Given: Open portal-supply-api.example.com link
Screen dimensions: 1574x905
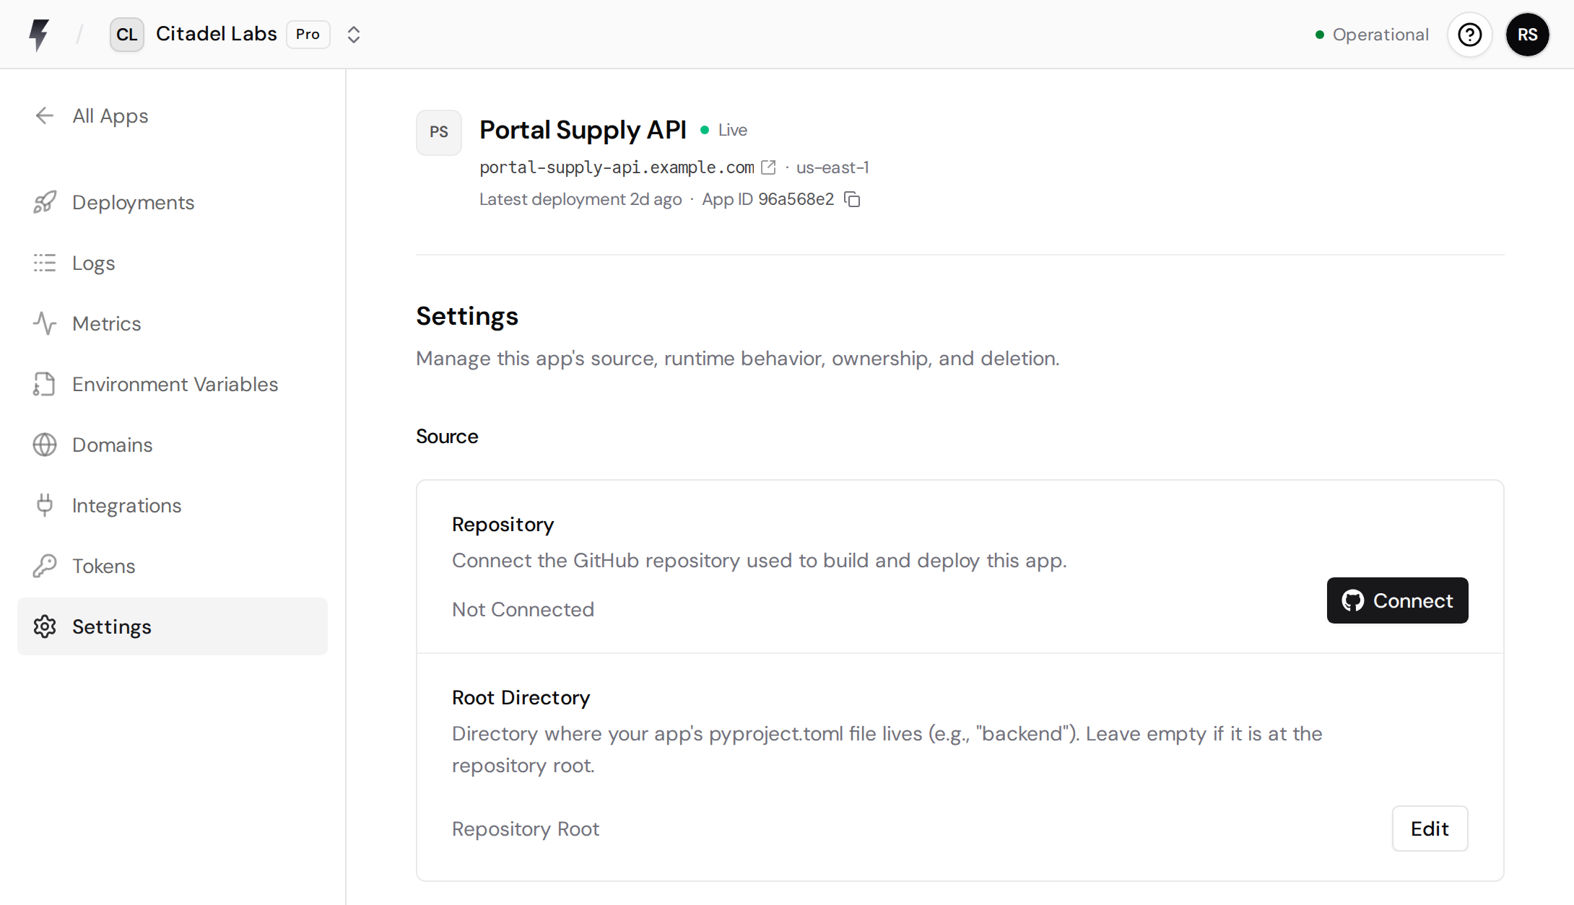Looking at the screenshot, I should (x=617, y=167).
